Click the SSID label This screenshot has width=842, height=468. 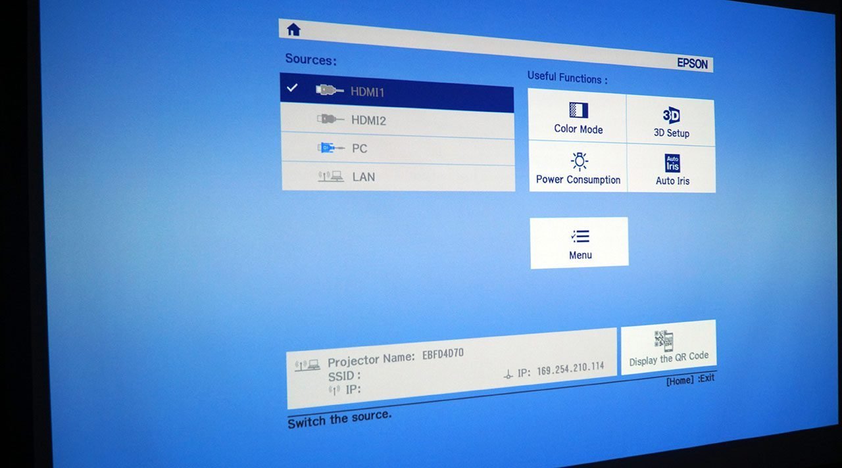[x=344, y=377]
